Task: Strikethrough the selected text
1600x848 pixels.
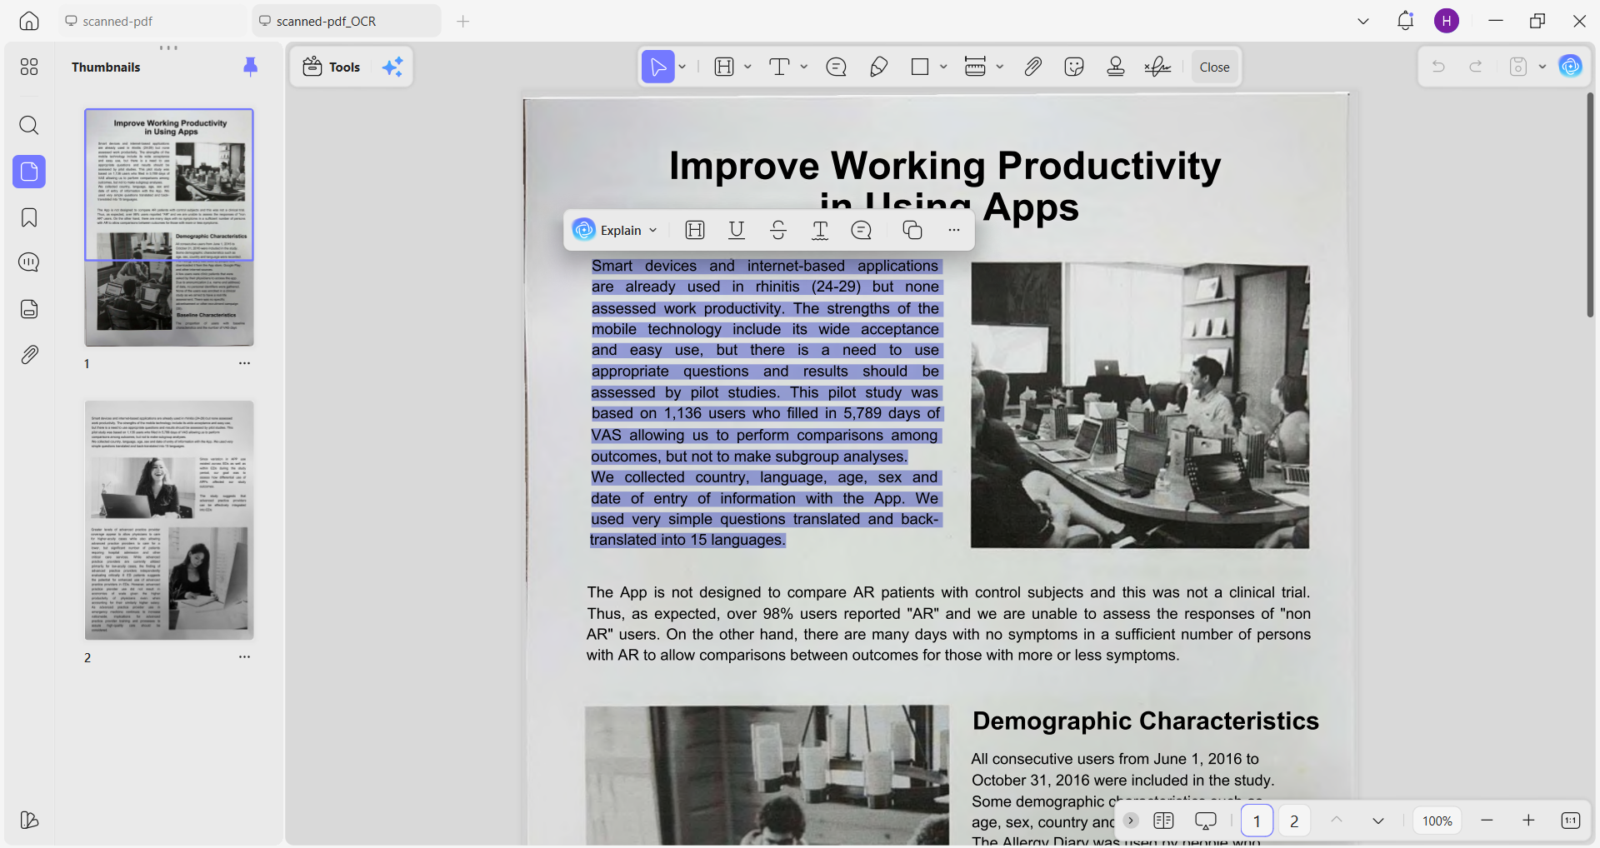Action: 778,230
